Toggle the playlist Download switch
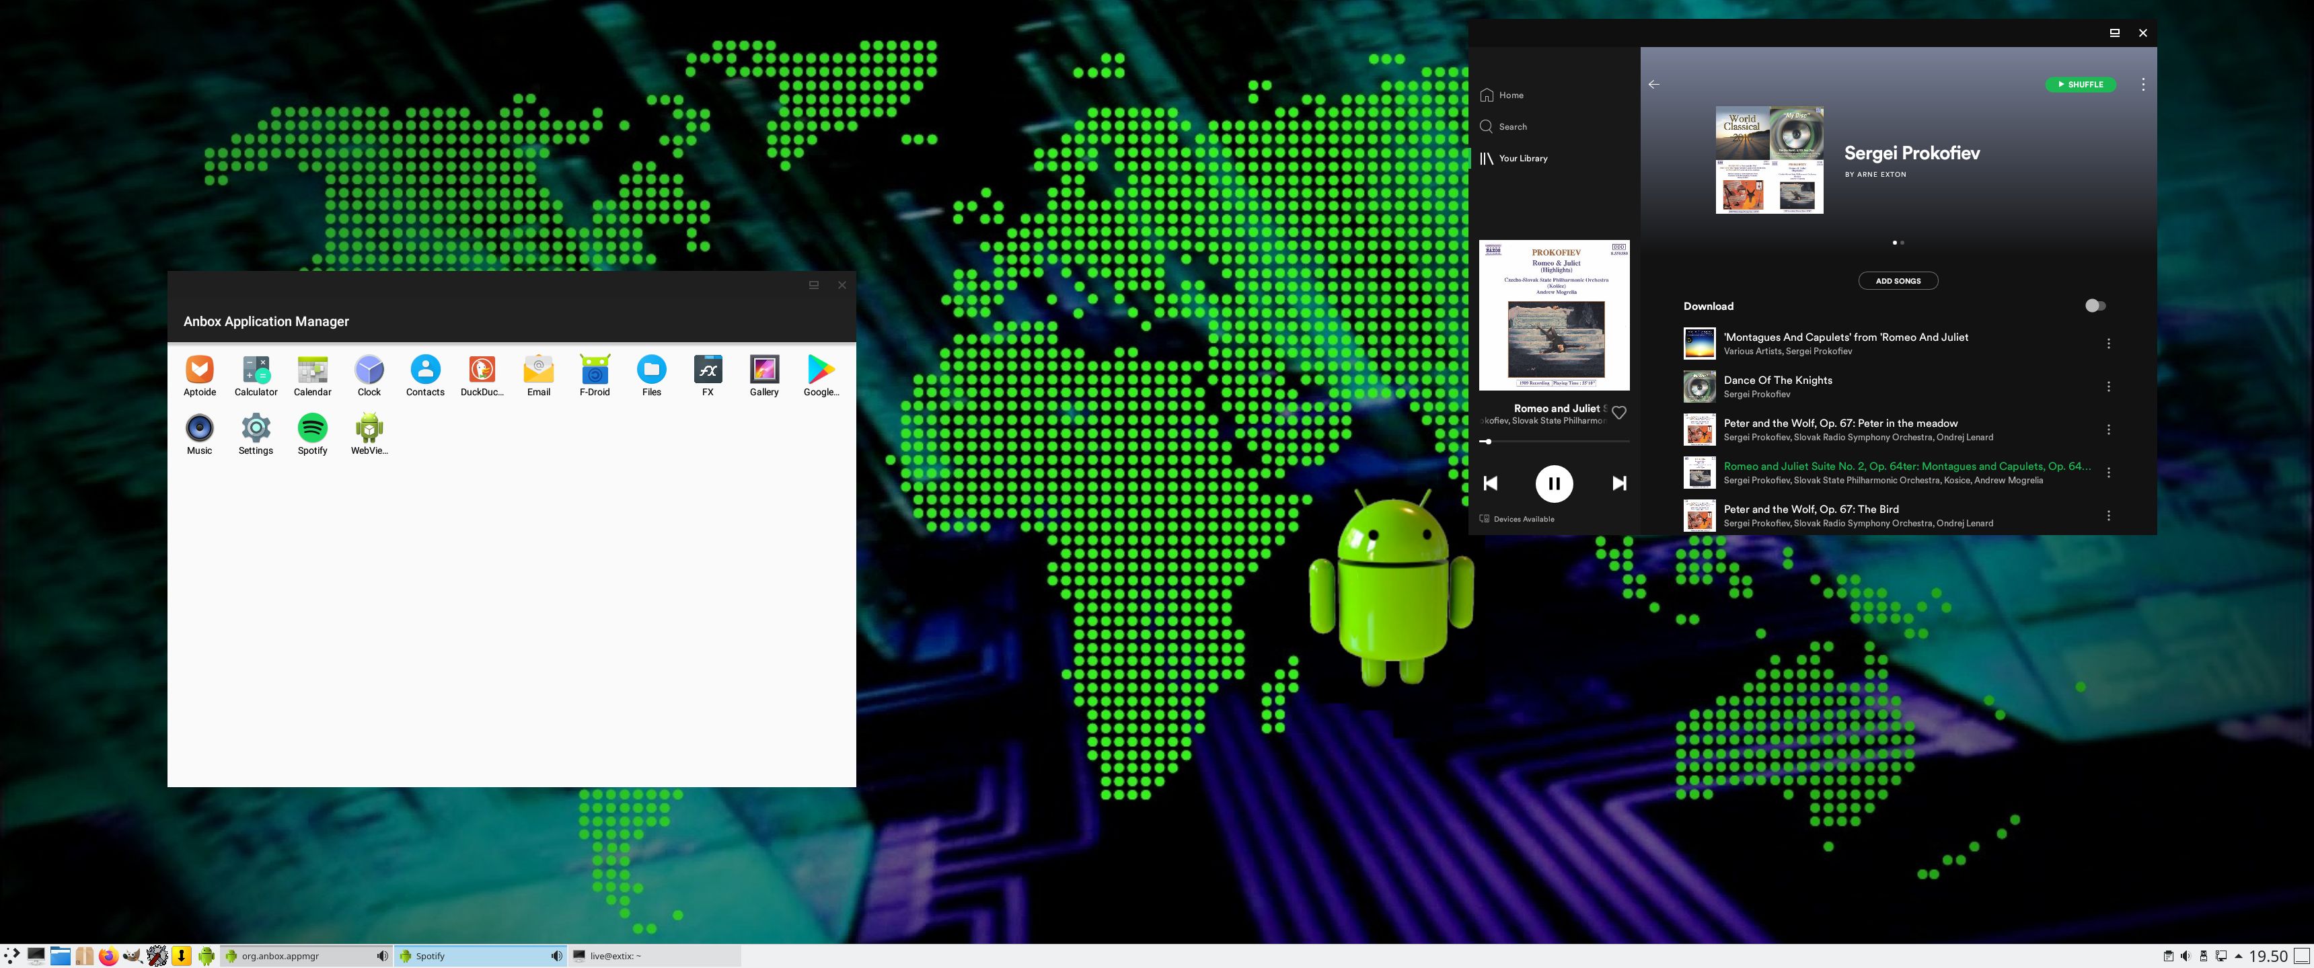The width and height of the screenshot is (2314, 968). 2095,307
